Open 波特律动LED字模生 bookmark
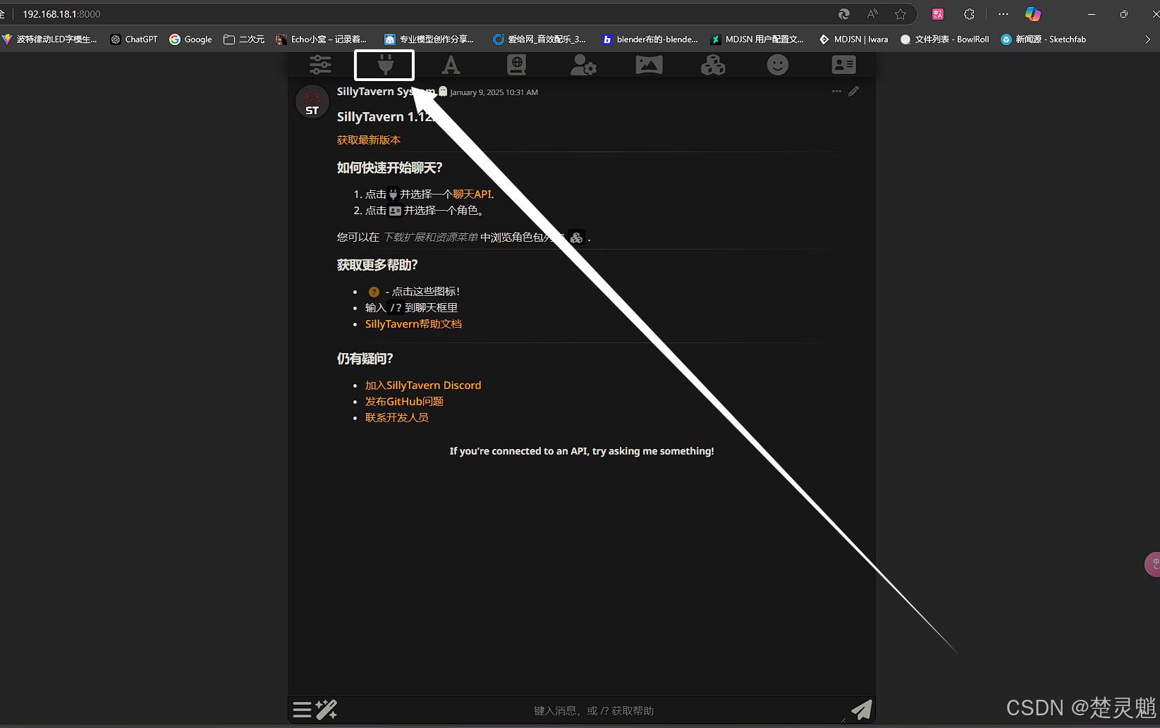The image size is (1160, 728). click(x=49, y=39)
